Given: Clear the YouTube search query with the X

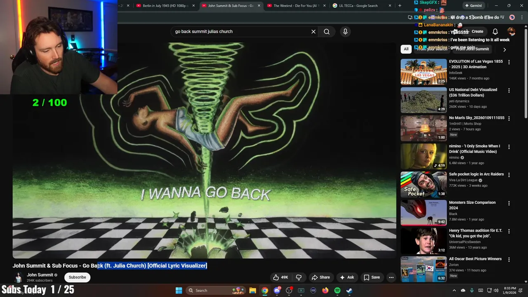Looking at the screenshot, I should 313,31.
